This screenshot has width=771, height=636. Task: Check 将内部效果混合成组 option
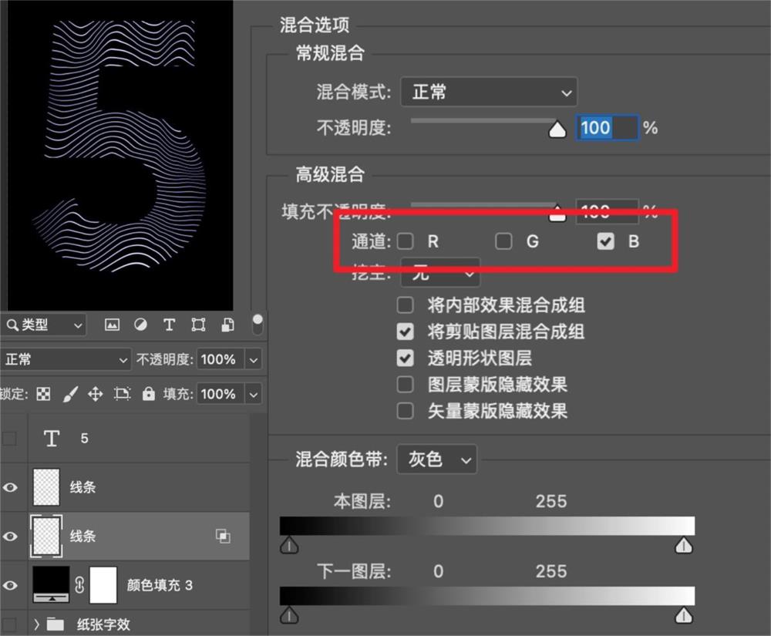click(x=406, y=305)
